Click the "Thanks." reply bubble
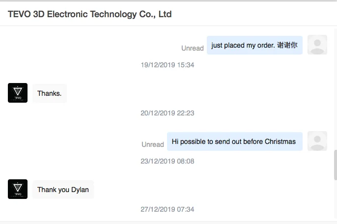The image size is (337, 224). coord(49,93)
